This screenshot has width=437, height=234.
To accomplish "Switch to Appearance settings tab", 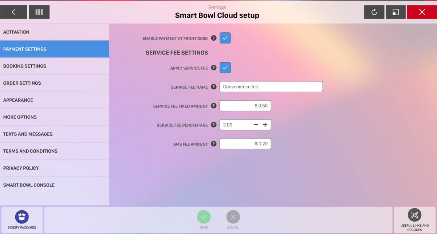I will pyautogui.click(x=55, y=100).
